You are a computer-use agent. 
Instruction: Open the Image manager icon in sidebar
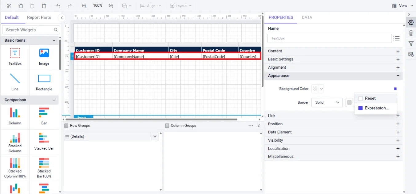coord(411,54)
